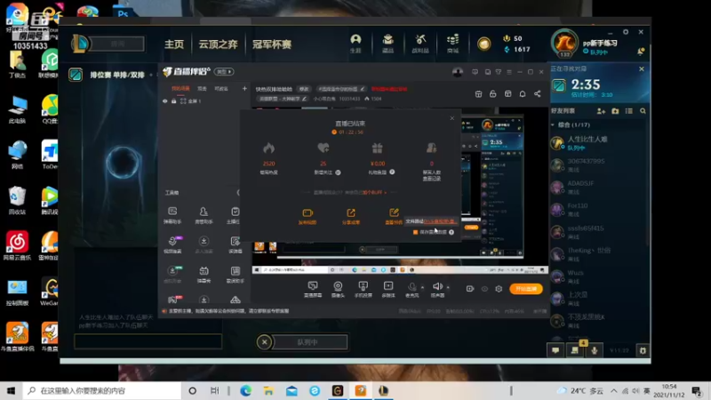Search the friends list
Viewport: 711px width, 400px height.
(x=643, y=111)
